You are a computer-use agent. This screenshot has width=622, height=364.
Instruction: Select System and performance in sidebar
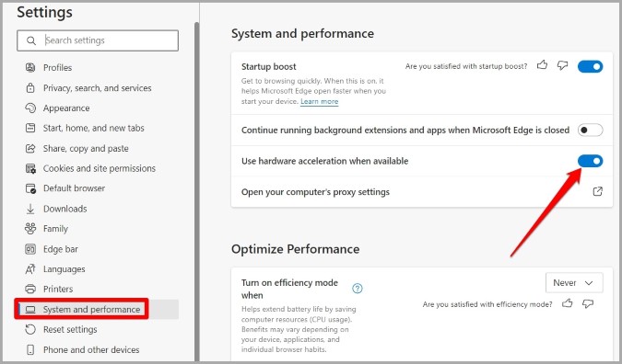pyautogui.click(x=91, y=310)
